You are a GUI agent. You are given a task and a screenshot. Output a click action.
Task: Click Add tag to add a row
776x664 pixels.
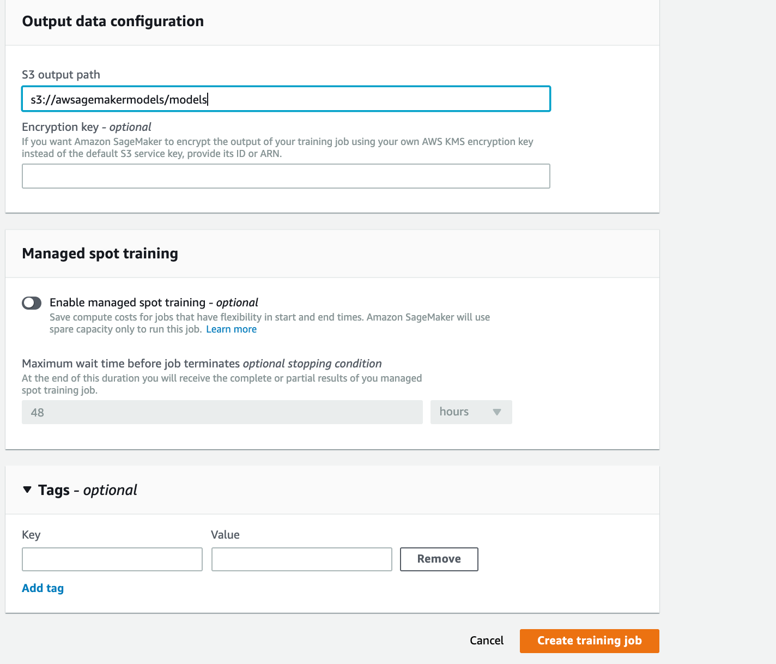43,588
